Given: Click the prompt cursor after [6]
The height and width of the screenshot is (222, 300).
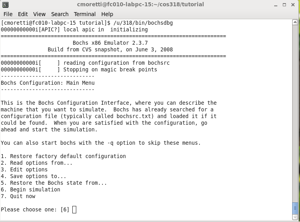Looking at the screenshot, I should [x=74, y=209].
